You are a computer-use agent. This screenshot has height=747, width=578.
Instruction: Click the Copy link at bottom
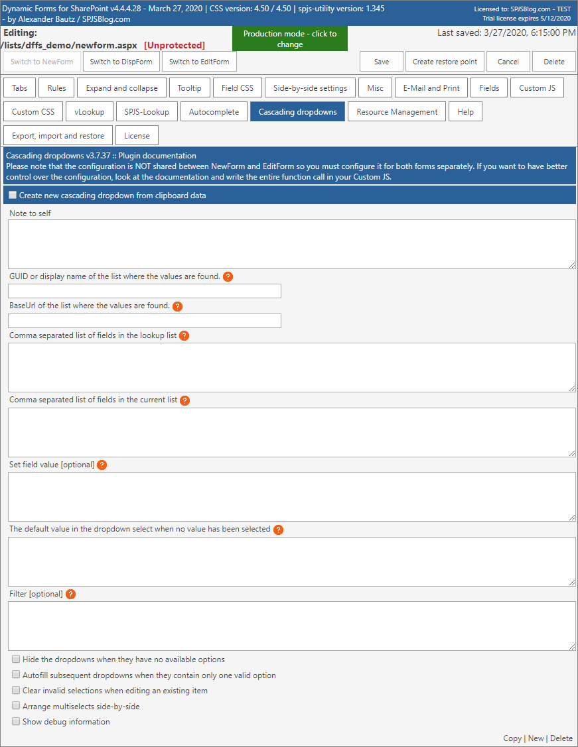click(x=512, y=738)
